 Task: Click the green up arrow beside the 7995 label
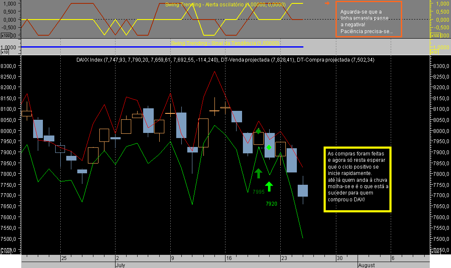(259, 173)
